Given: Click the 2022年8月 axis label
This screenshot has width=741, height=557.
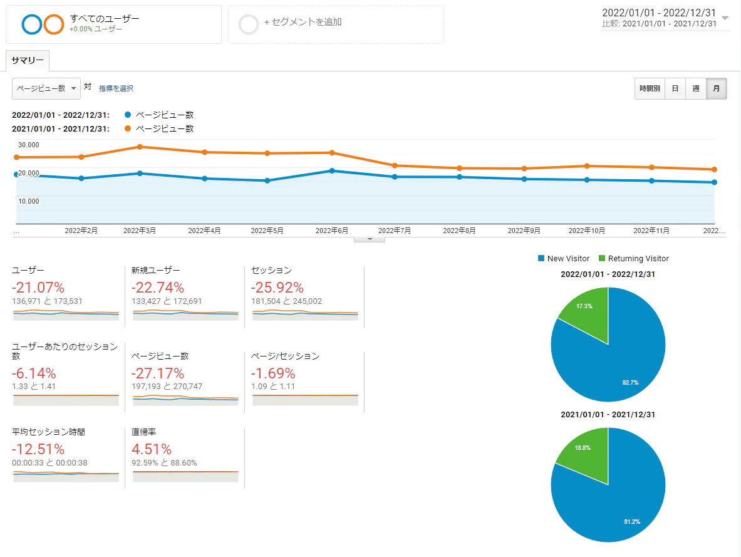Looking at the screenshot, I should (x=459, y=231).
